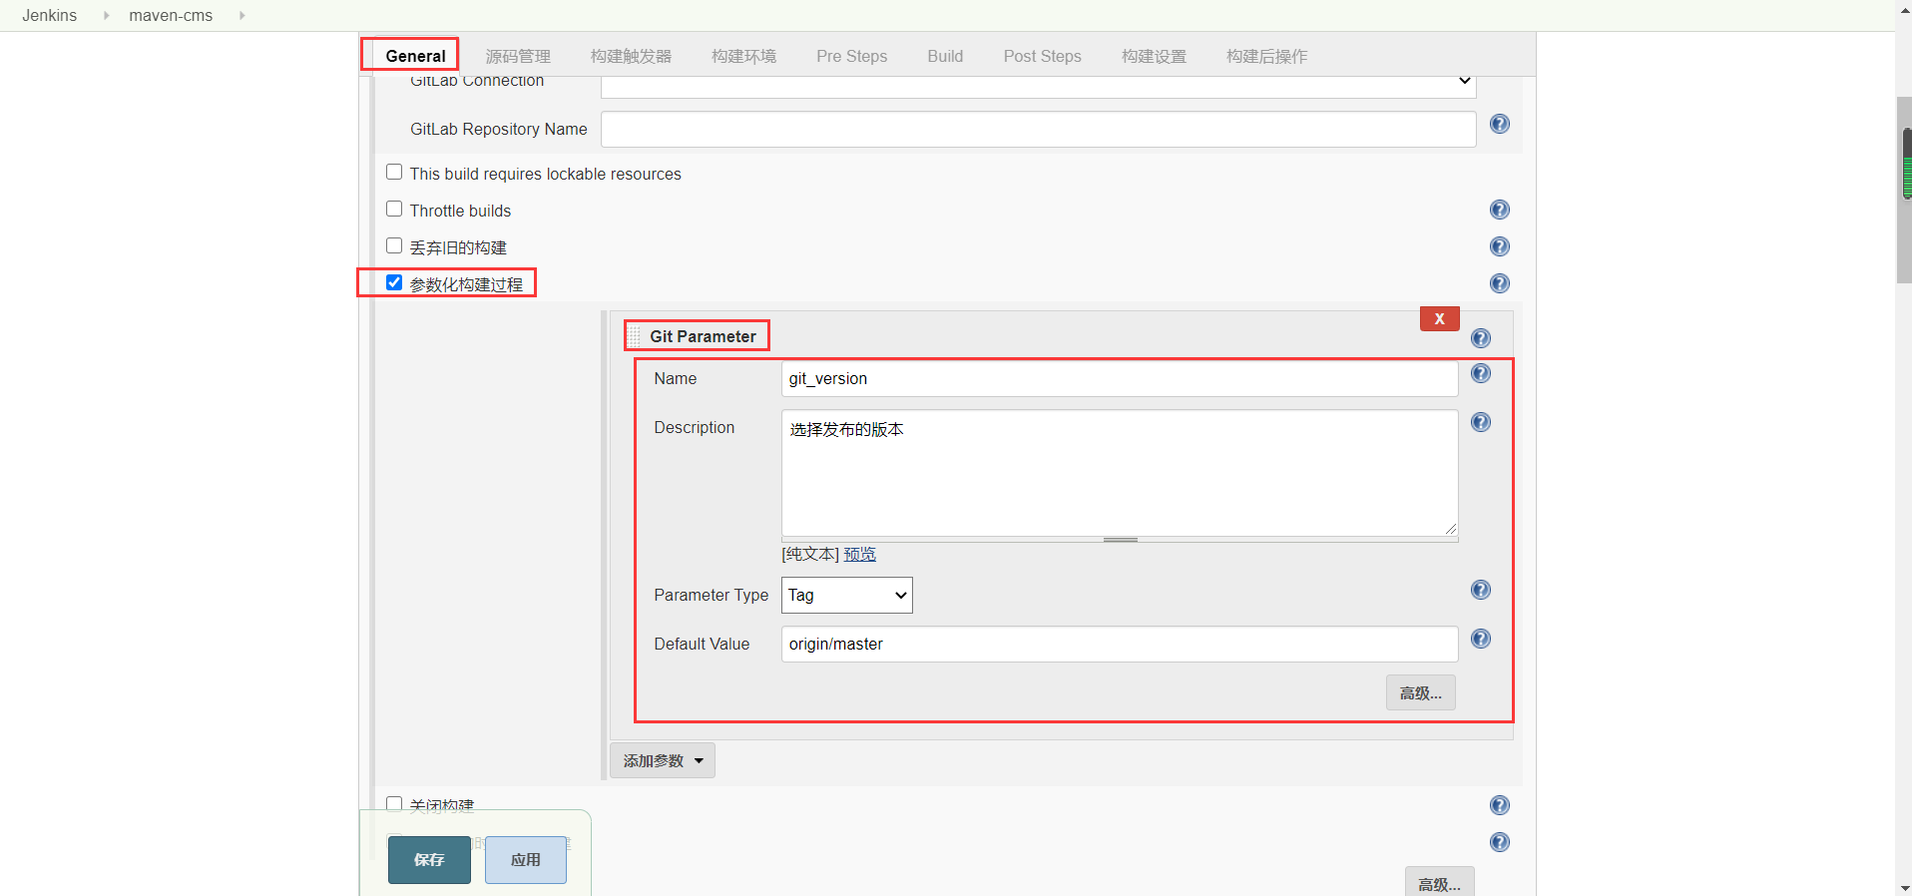
Task: Click the [纯文本] label
Action: 810,554
